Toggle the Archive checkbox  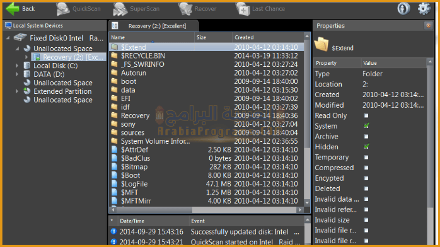tap(366, 137)
